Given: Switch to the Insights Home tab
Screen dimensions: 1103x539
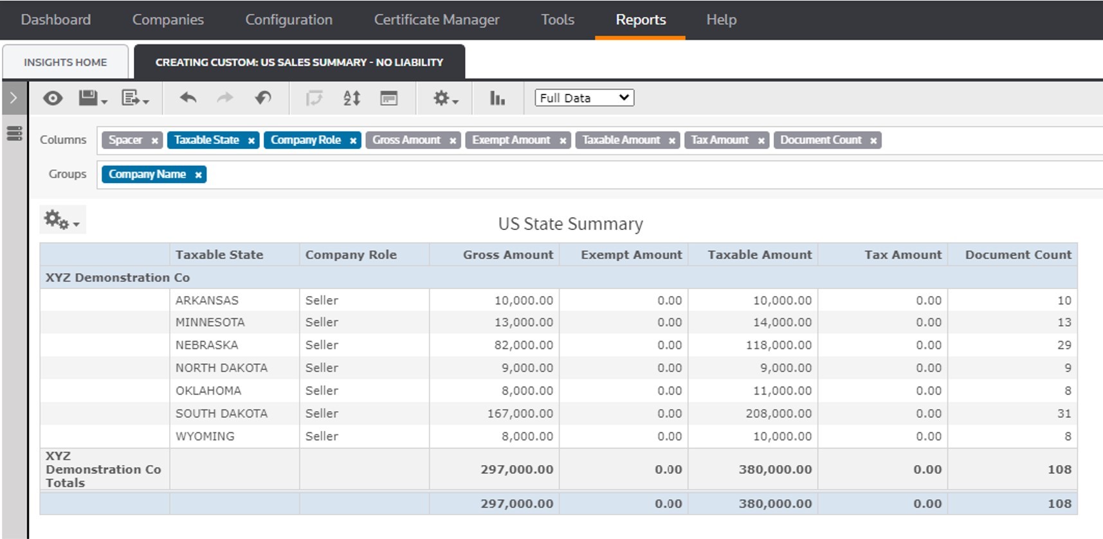Looking at the screenshot, I should click(66, 62).
